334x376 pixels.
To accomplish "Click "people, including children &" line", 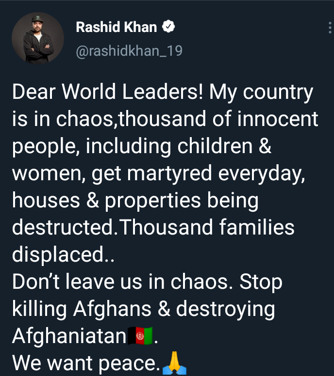I will pyautogui.click(x=142, y=146).
